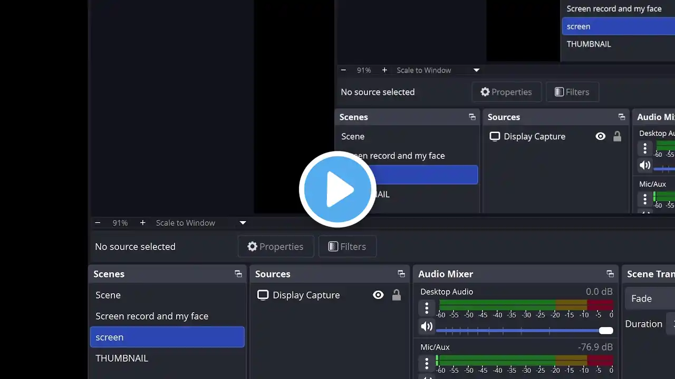Click 'No source selected' text in main OBS window
675x379 pixels.
tap(135, 247)
